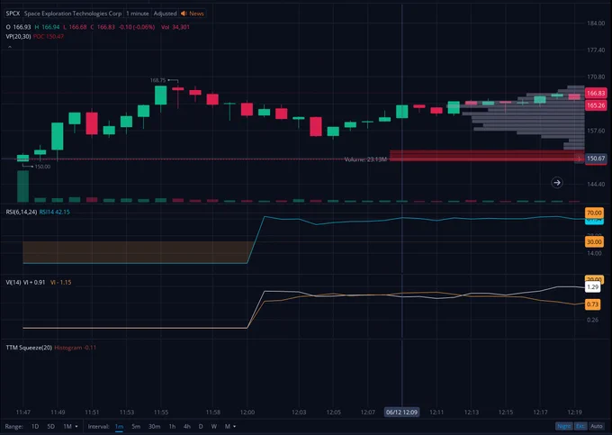612x435 pixels.
Task: Toggle the Auto scale button
Action: pyautogui.click(x=597, y=426)
